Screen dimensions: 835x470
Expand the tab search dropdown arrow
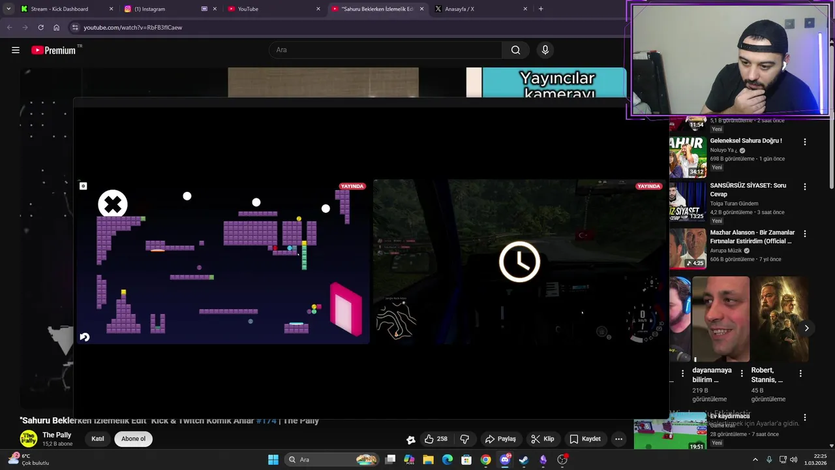pyautogui.click(x=8, y=9)
